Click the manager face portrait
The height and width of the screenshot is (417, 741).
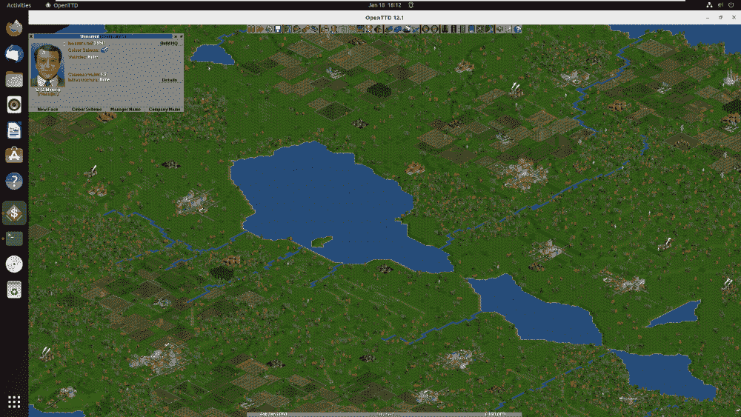[47, 66]
